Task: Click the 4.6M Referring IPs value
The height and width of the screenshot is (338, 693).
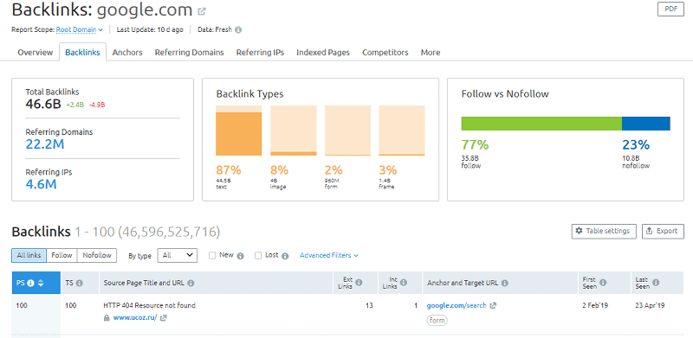Action: pos(41,183)
